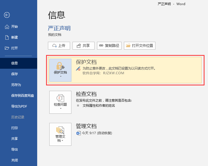Click the Word file icon beside 今天 9:17
The image size is (208, 166).
tap(78, 133)
